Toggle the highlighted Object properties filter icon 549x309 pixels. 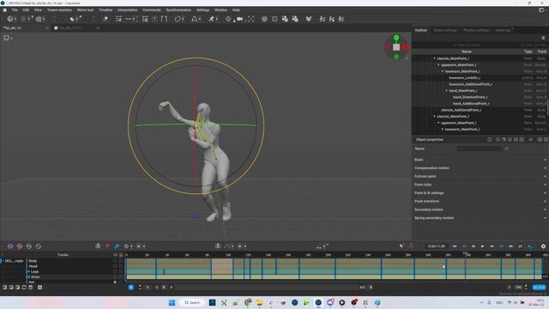(x=504, y=139)
